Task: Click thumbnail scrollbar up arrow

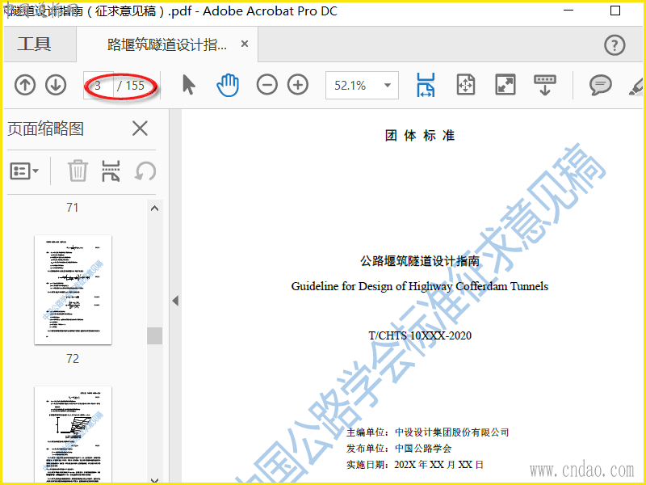Action: [154, 209]
